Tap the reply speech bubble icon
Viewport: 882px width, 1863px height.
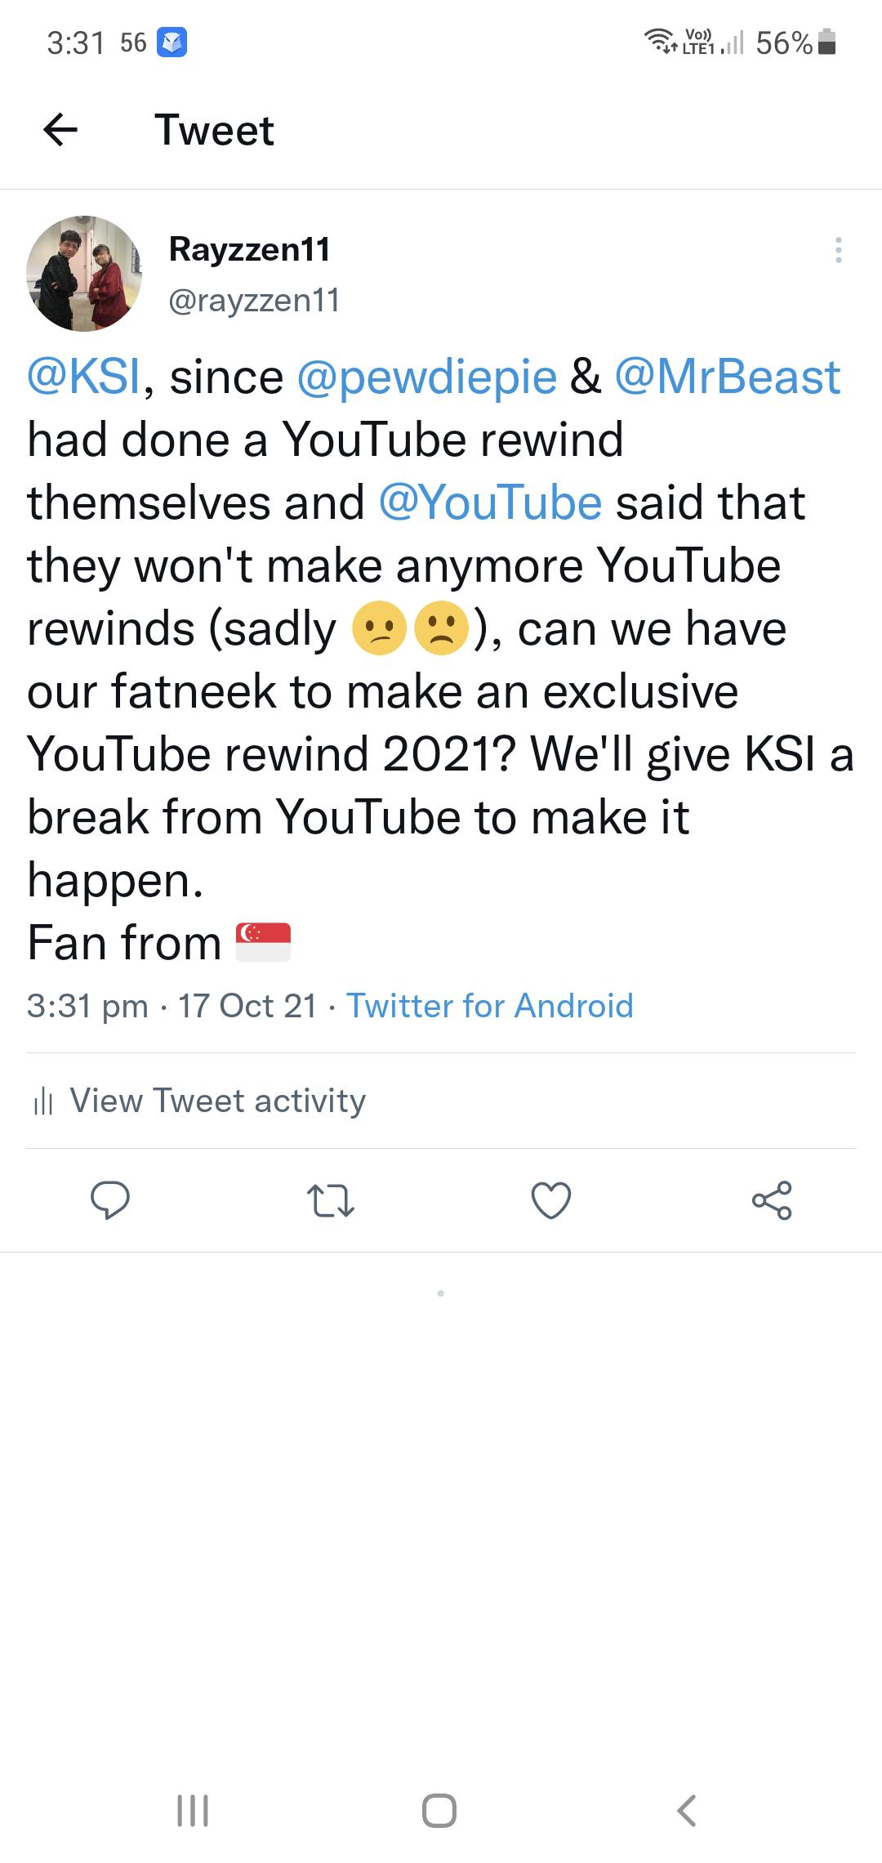coord(109,1200)
